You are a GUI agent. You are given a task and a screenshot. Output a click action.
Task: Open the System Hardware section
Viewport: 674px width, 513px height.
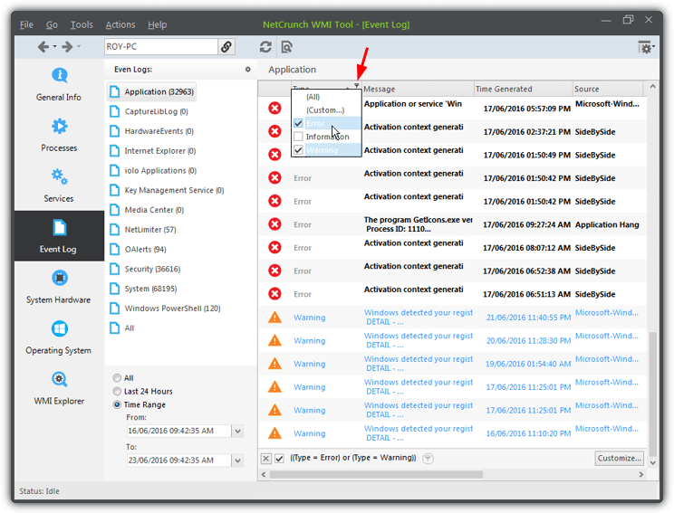(x=59, y=287)
